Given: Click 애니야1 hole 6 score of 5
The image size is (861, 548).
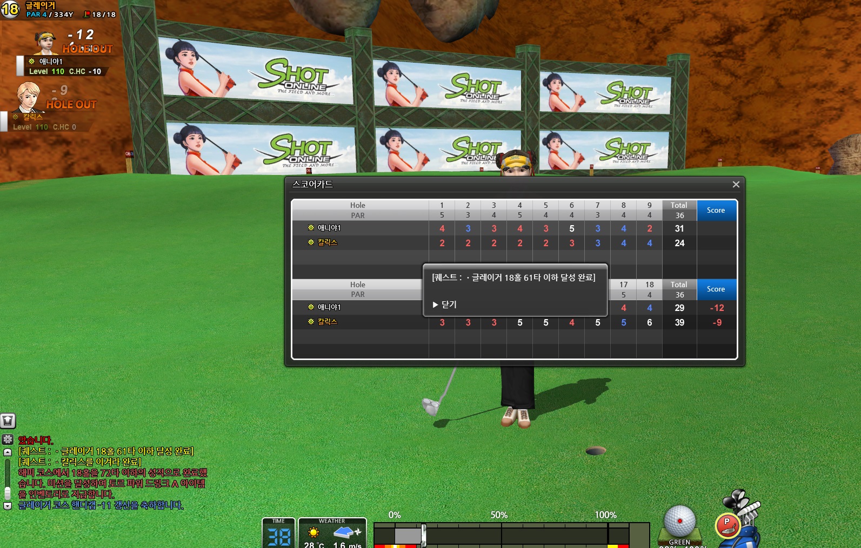Looking at the screenshot, I should click(572, 228).
